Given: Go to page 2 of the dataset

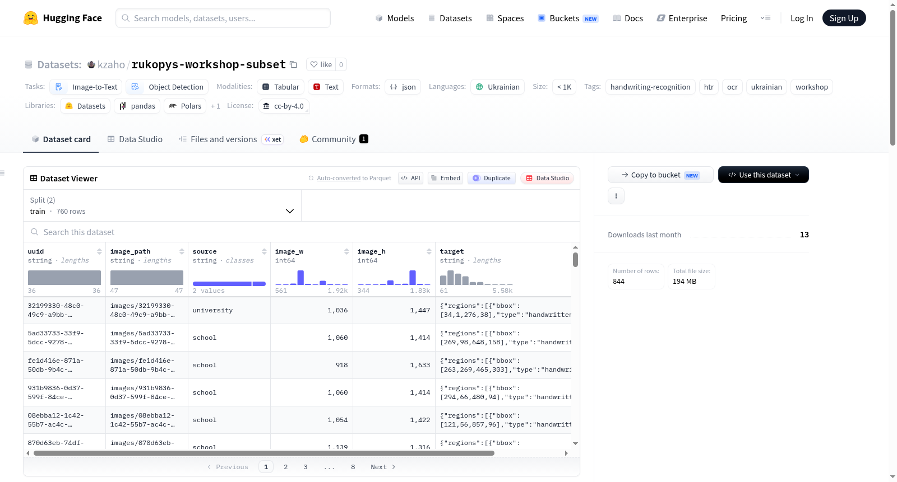Looking at the screenshot, I should (286, 467).
